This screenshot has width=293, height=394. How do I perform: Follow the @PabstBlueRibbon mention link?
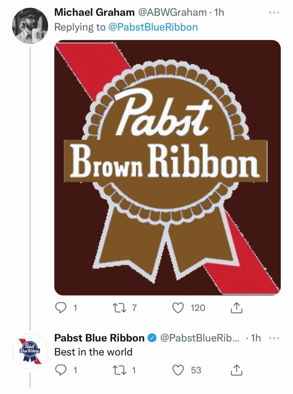click(x=153, y=27)
